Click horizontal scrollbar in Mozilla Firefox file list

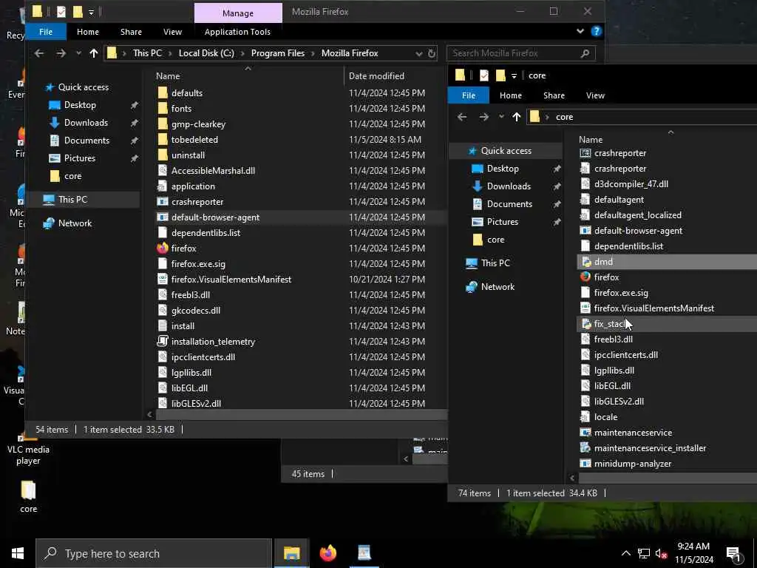[302, 414]
